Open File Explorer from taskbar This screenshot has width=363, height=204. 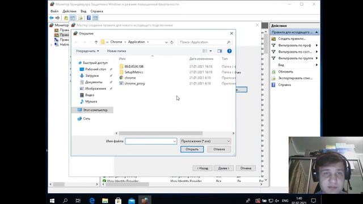(105, 201)
